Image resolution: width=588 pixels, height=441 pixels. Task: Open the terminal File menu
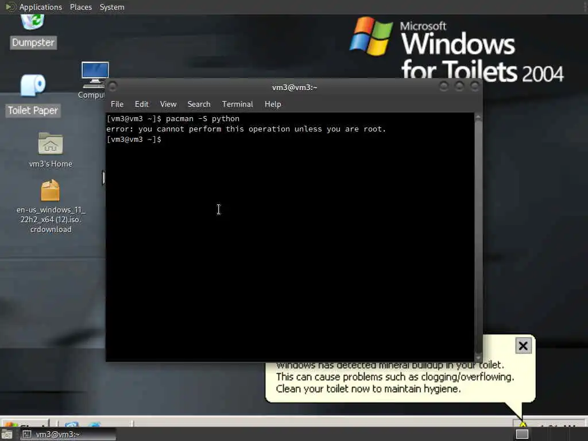[x=117, y=105]
